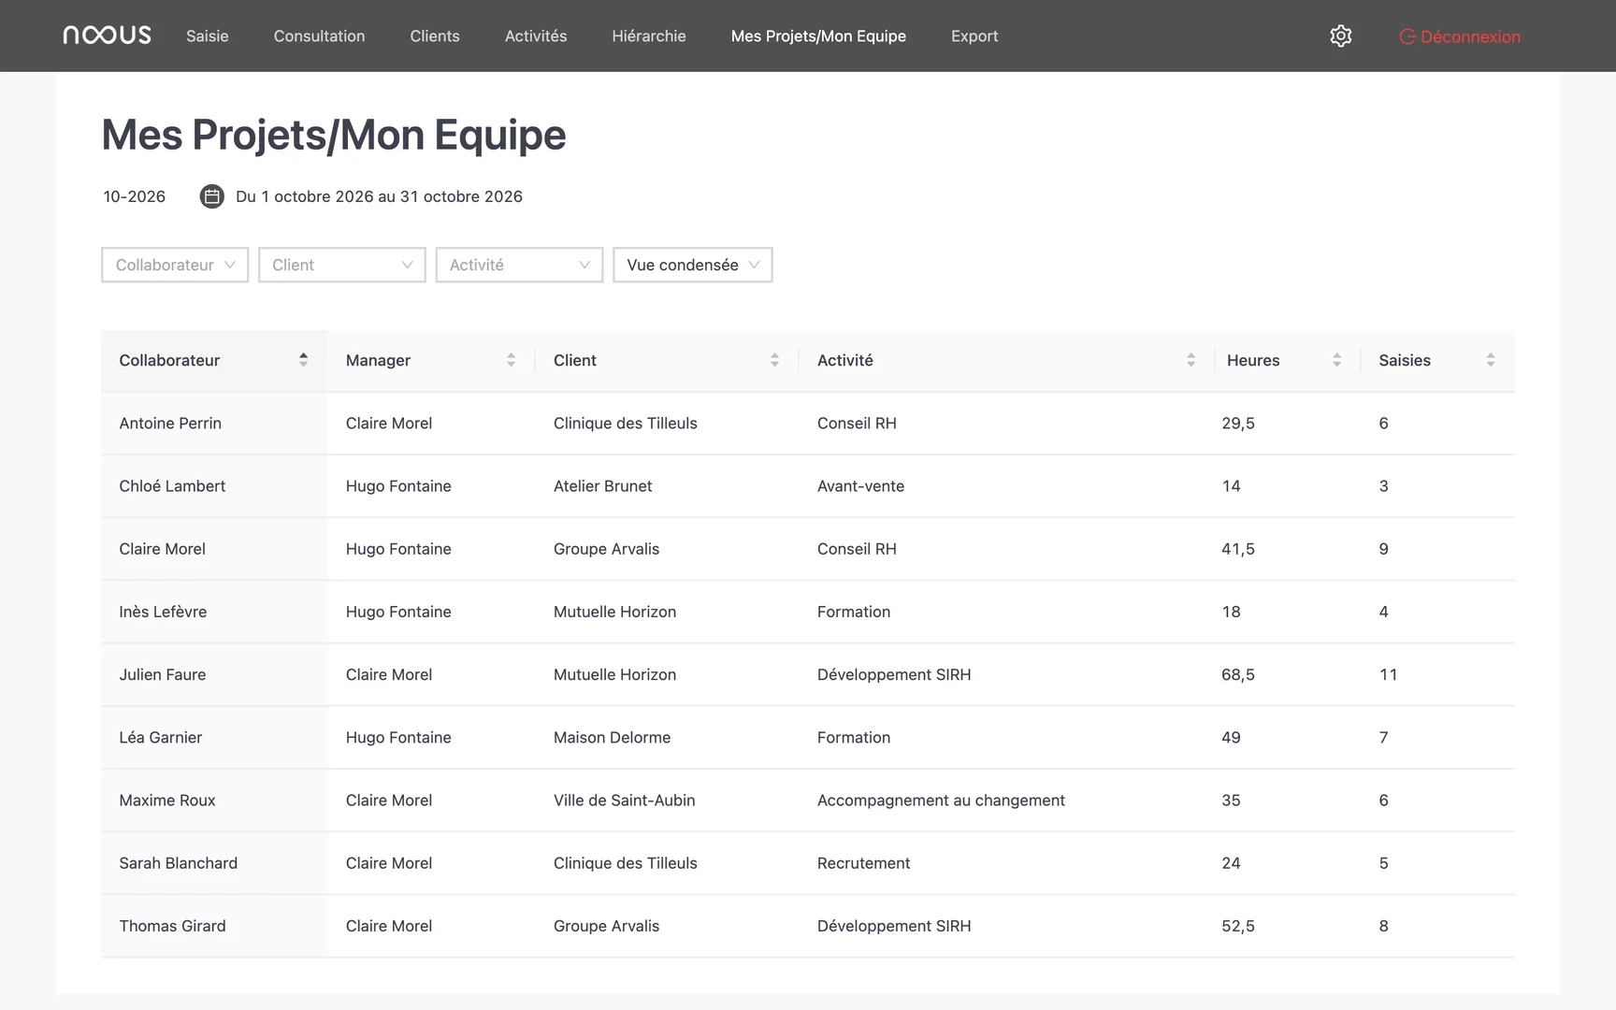Select the 10-2026 period label
The image size is (1616, 1010).
135,196
